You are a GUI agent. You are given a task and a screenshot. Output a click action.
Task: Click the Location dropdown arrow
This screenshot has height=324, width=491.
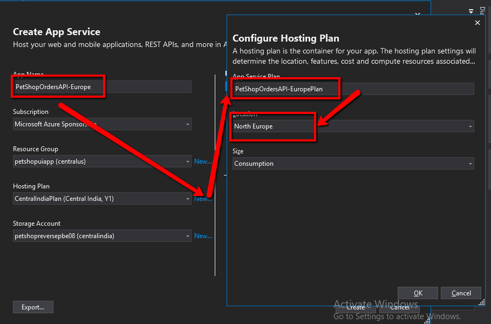coord(470,126)
